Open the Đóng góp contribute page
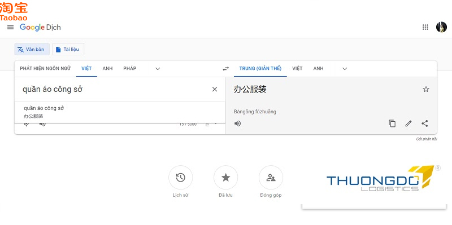 (271, 182)
